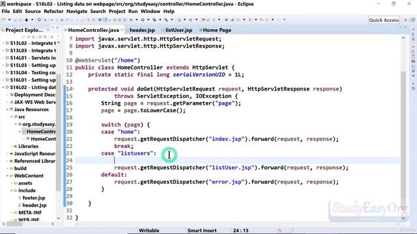Expand the S13L03 project node
Image resolution: width=417 pixels, height=234 pixels.
tap(3, 51)
